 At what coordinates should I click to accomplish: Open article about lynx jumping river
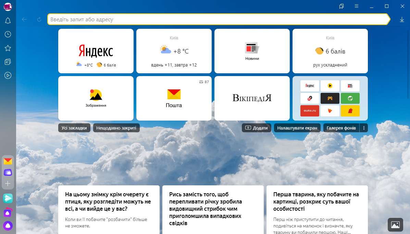[213, 210]
